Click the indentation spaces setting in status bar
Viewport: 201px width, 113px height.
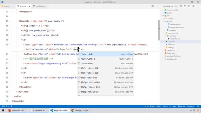tap(159, 106)
